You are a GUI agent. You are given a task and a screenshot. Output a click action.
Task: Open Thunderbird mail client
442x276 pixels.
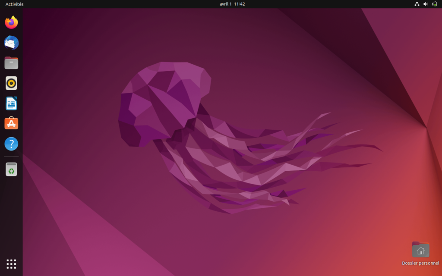pos(11,43)
